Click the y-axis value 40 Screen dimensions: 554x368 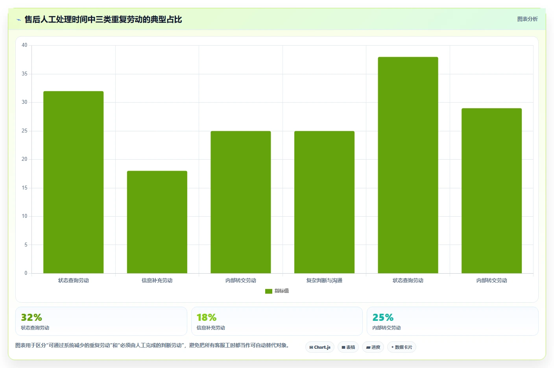24,45
